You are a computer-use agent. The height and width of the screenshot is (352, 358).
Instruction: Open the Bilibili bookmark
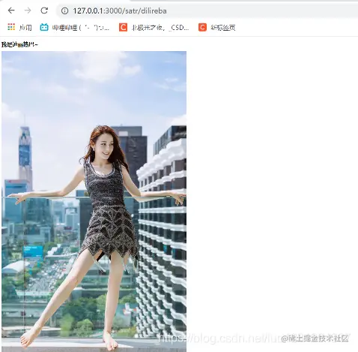tap(74, 27)
